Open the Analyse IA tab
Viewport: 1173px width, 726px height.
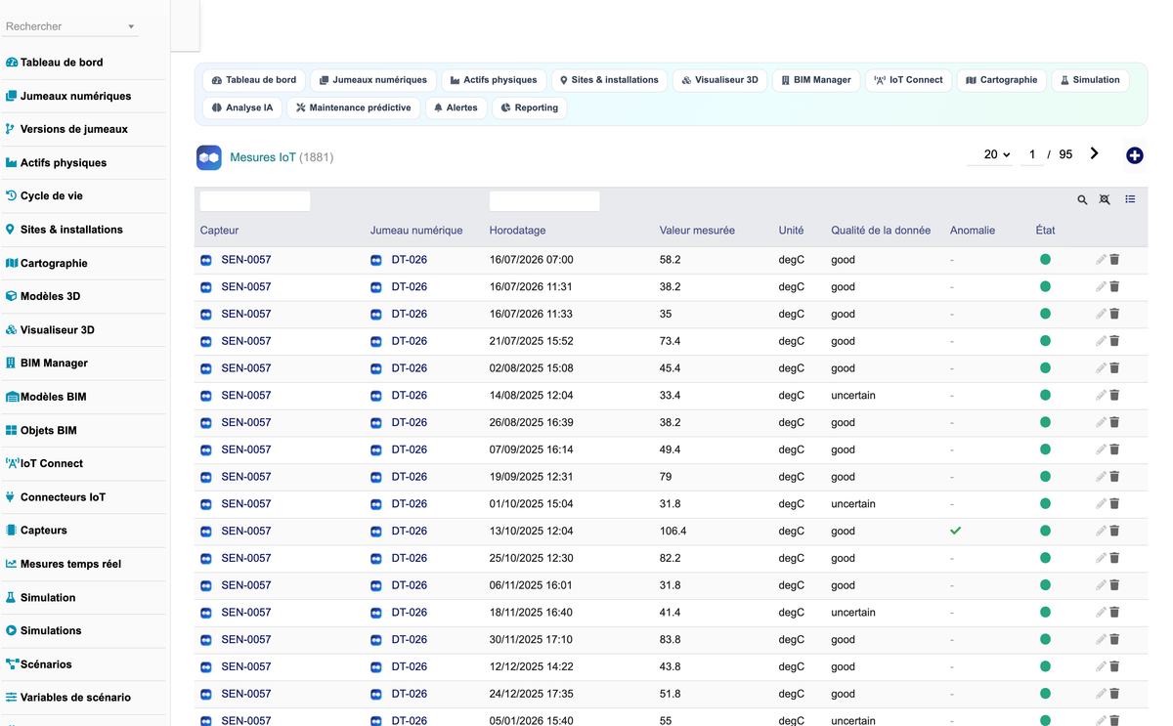242,107
